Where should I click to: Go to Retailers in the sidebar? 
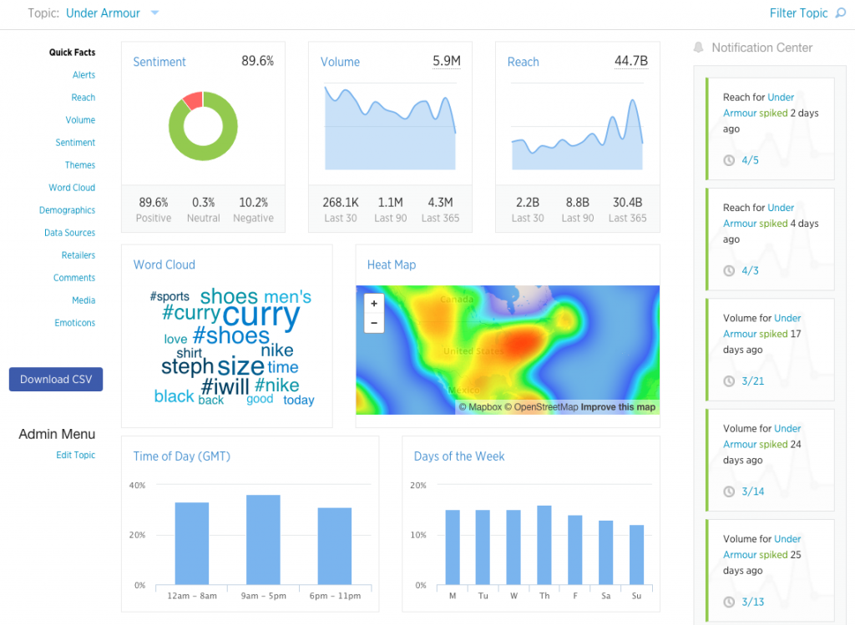tap(78, 255)
